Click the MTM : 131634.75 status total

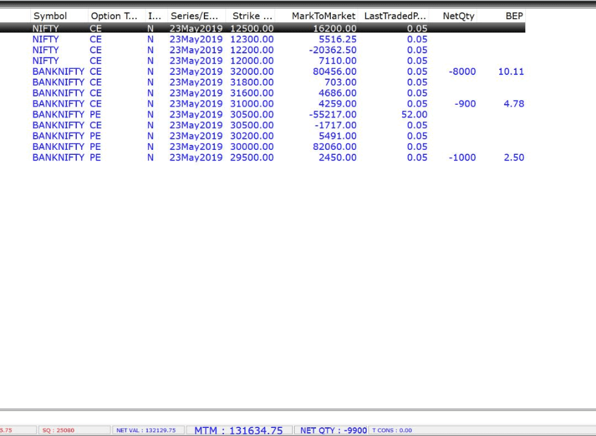(x=239, y=430)
